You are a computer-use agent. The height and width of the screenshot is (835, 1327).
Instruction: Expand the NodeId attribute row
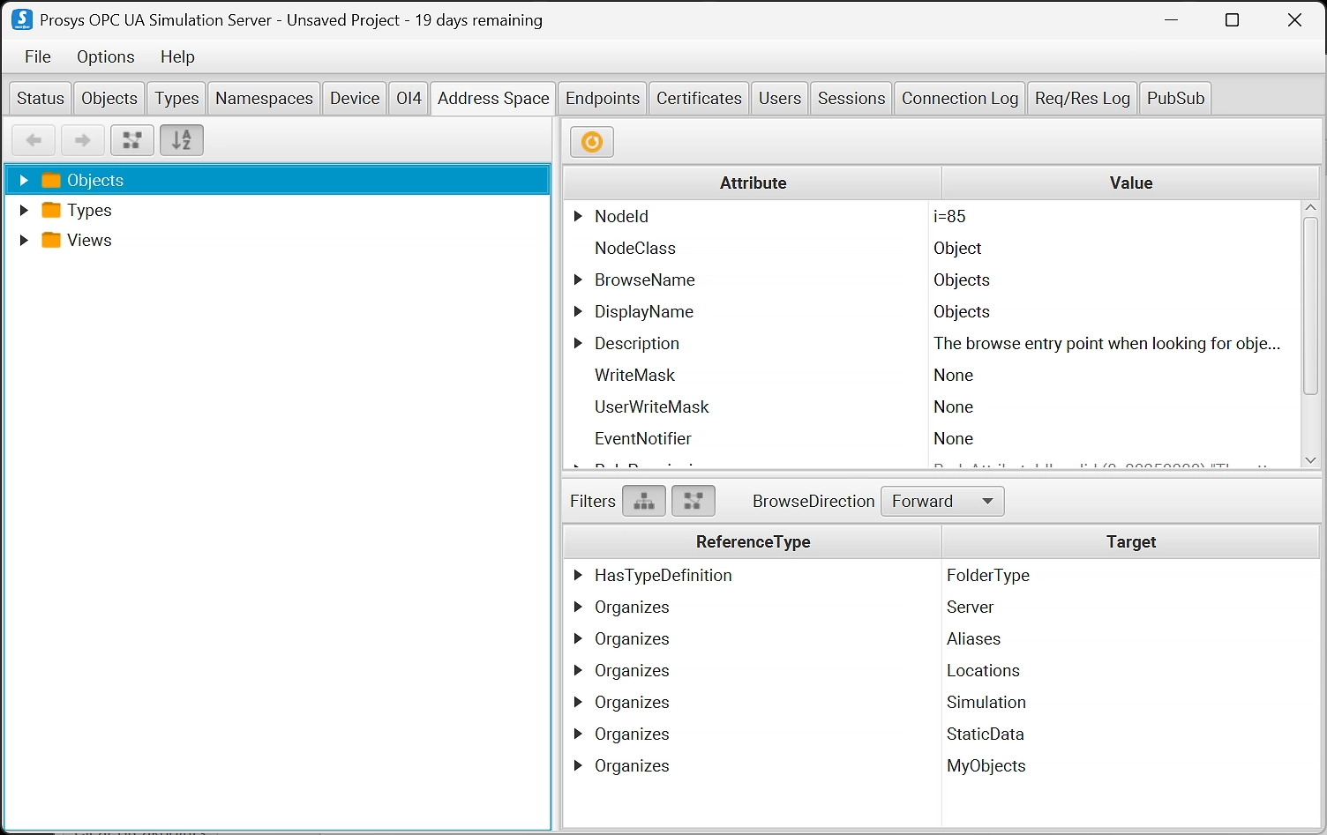pyautogui.click(x=578, y=217)
